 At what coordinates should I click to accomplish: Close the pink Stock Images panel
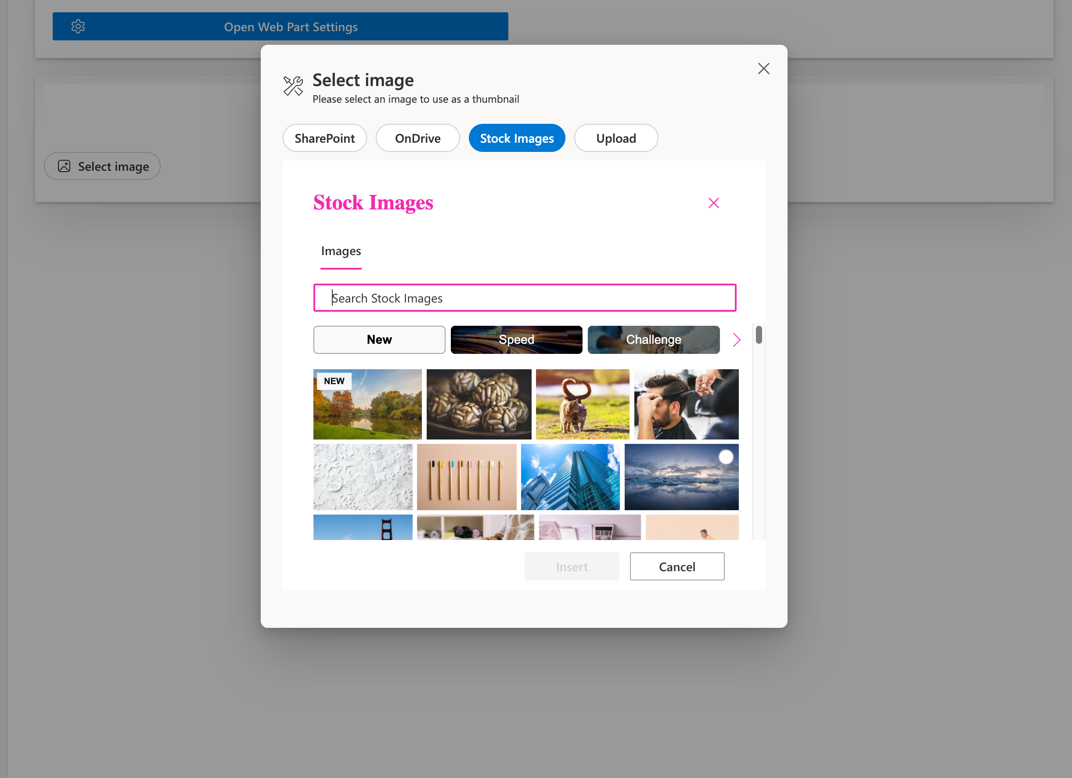pos(713,203)
